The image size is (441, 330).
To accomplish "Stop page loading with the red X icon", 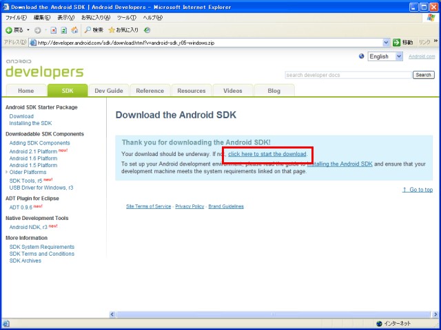I will point(54,30).
